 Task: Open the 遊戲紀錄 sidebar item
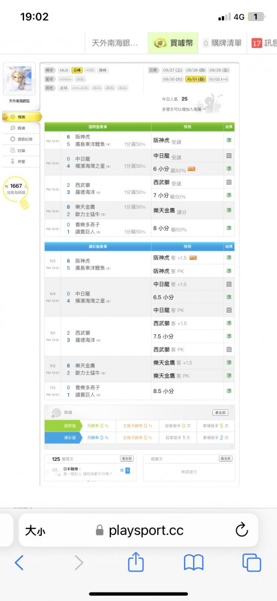click(21, 139)
